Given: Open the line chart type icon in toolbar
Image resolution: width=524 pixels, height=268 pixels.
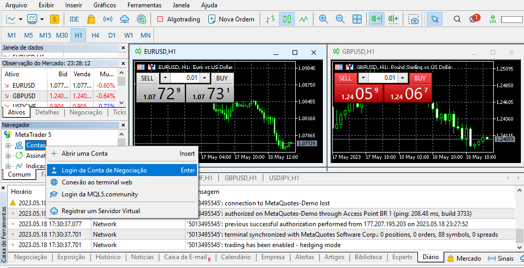Looking at the screenshot, I should pos(10,19).
